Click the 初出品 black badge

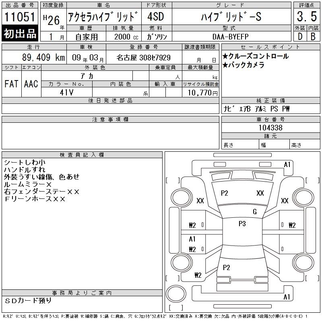coord(20,34)
